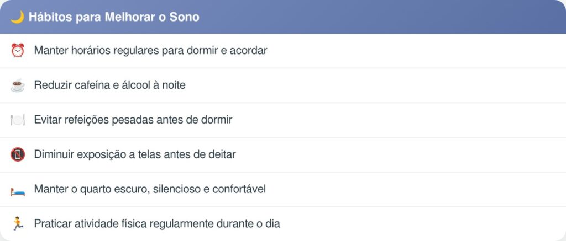Image resolution: width=566 pixels, height=241 pixels.
Task: Open Evitar refeições pesadas antes de dormir
Action: 133,120
